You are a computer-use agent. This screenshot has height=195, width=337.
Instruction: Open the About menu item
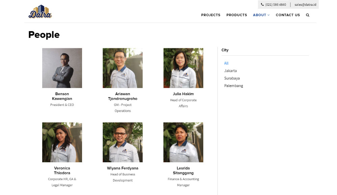pos(259,15)
